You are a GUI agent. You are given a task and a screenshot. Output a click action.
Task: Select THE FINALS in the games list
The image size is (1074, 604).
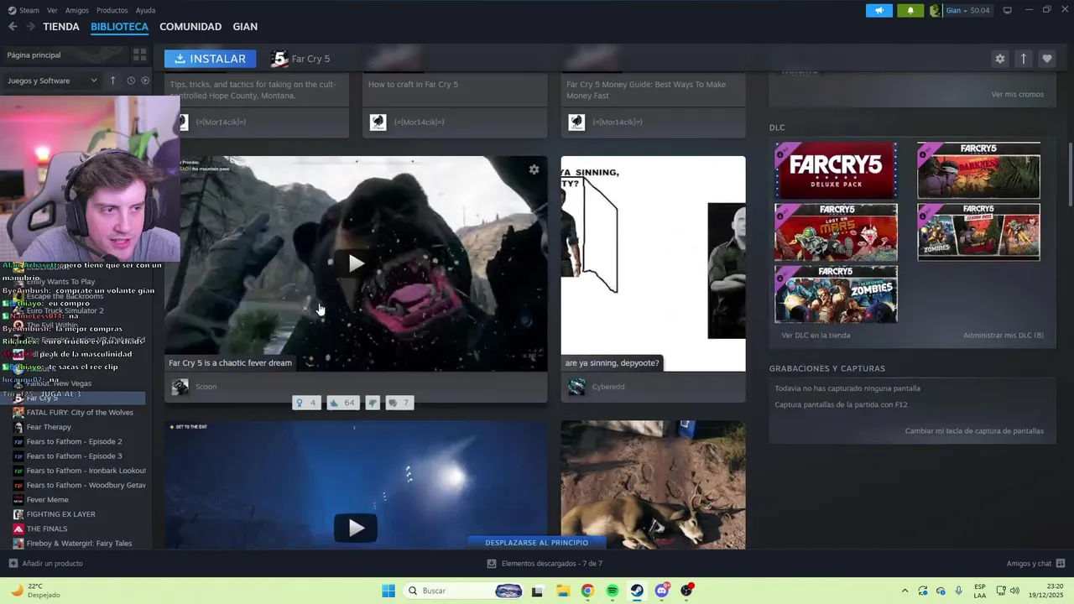[x=46, y=528]
